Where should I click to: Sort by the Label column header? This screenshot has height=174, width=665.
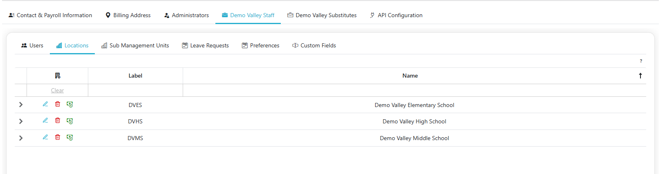tap(135, 76)
